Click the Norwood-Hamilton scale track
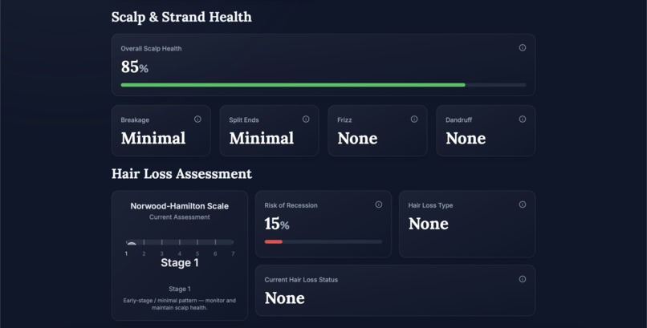 tap(180, 242)
